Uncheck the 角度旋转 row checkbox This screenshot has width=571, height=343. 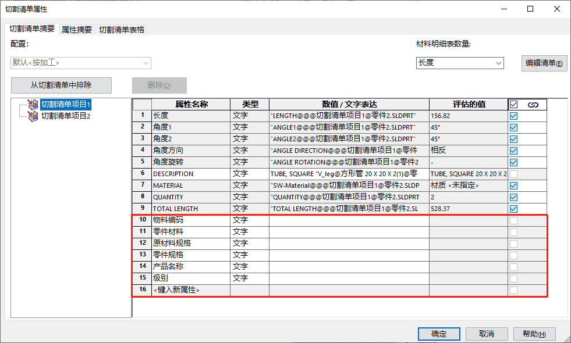[513, 163]
